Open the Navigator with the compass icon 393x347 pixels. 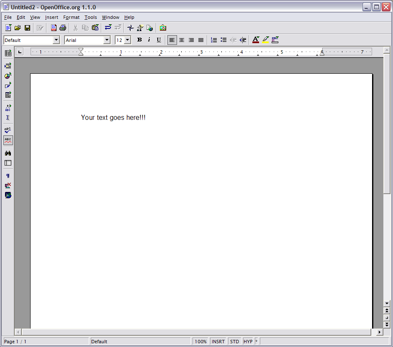coord(130,28)
